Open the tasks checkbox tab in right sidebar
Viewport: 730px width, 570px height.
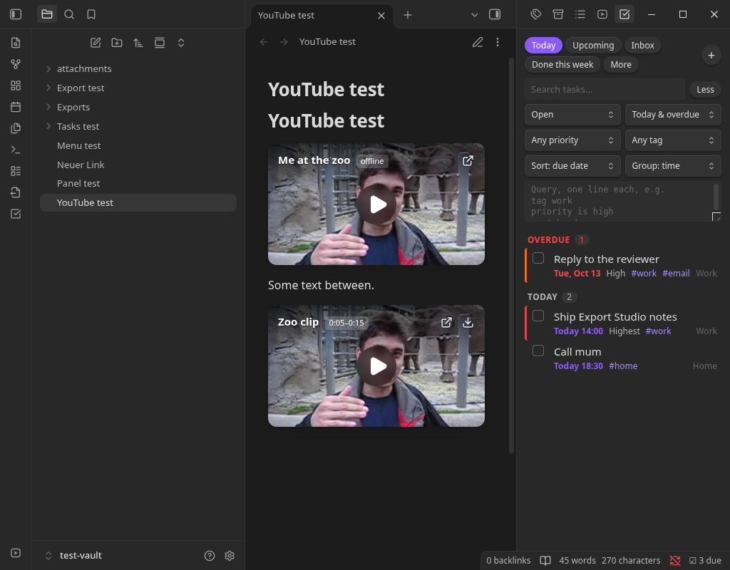(624, 14)
